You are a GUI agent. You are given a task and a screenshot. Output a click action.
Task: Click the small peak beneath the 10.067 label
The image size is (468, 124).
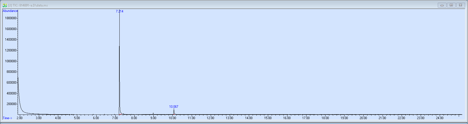point(174,112)
